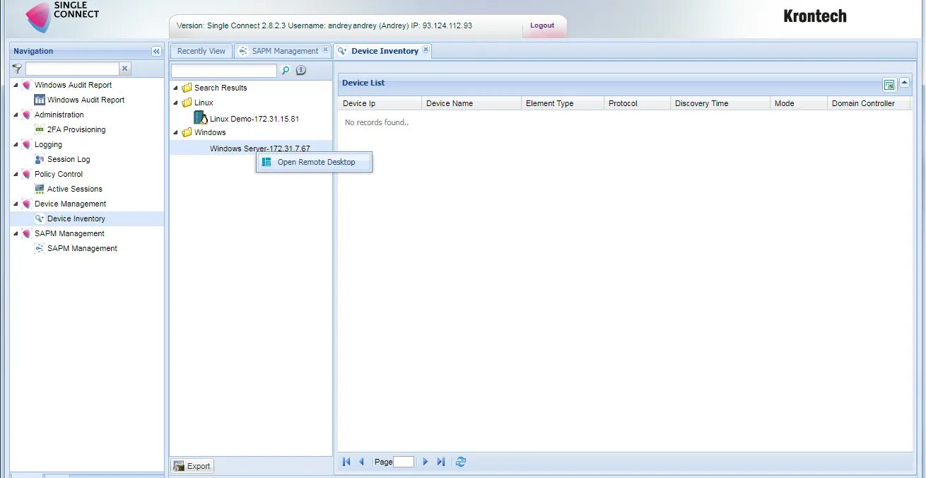
Task: Clear the navigation filter with X button
Action: [125, 69]
